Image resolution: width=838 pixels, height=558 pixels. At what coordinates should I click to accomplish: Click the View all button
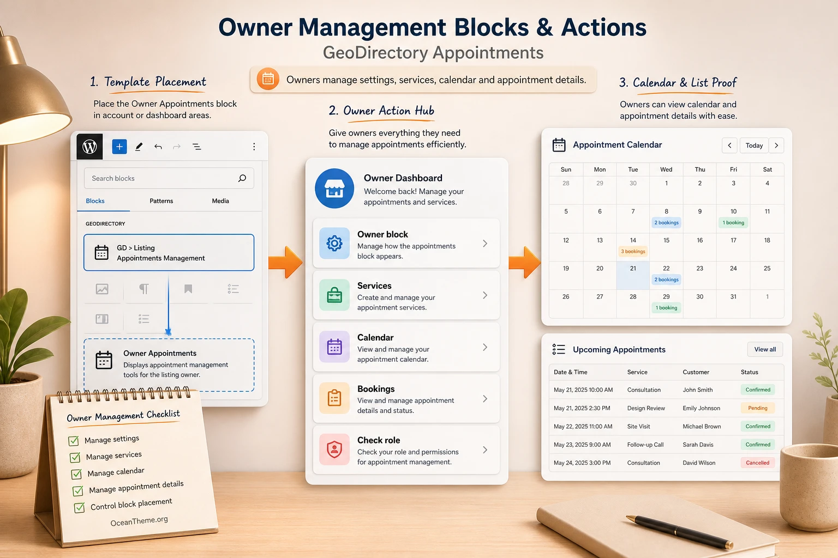[x=765, y=349]
